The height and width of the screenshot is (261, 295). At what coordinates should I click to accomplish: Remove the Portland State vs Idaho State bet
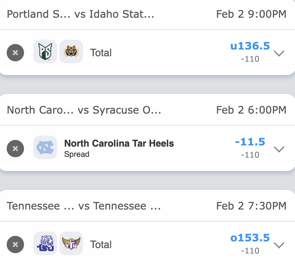[x=15, y=53]
